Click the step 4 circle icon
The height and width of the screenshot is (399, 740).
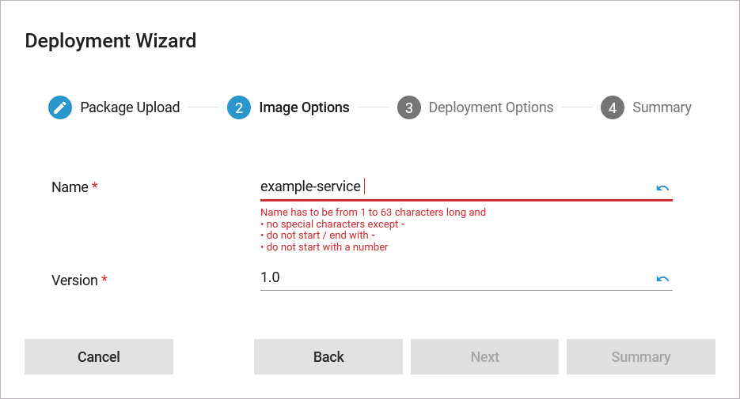click(613, 107)
